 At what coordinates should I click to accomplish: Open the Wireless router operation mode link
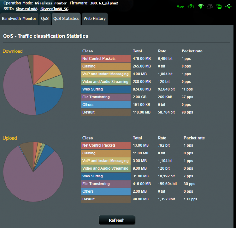(51, 3)
